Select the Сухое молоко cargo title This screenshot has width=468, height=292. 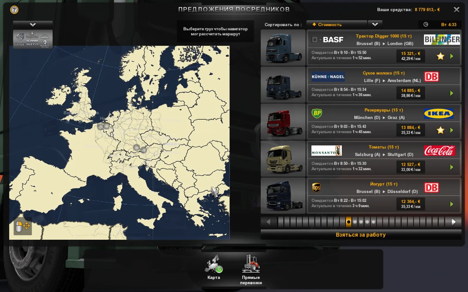pos(384,73)
